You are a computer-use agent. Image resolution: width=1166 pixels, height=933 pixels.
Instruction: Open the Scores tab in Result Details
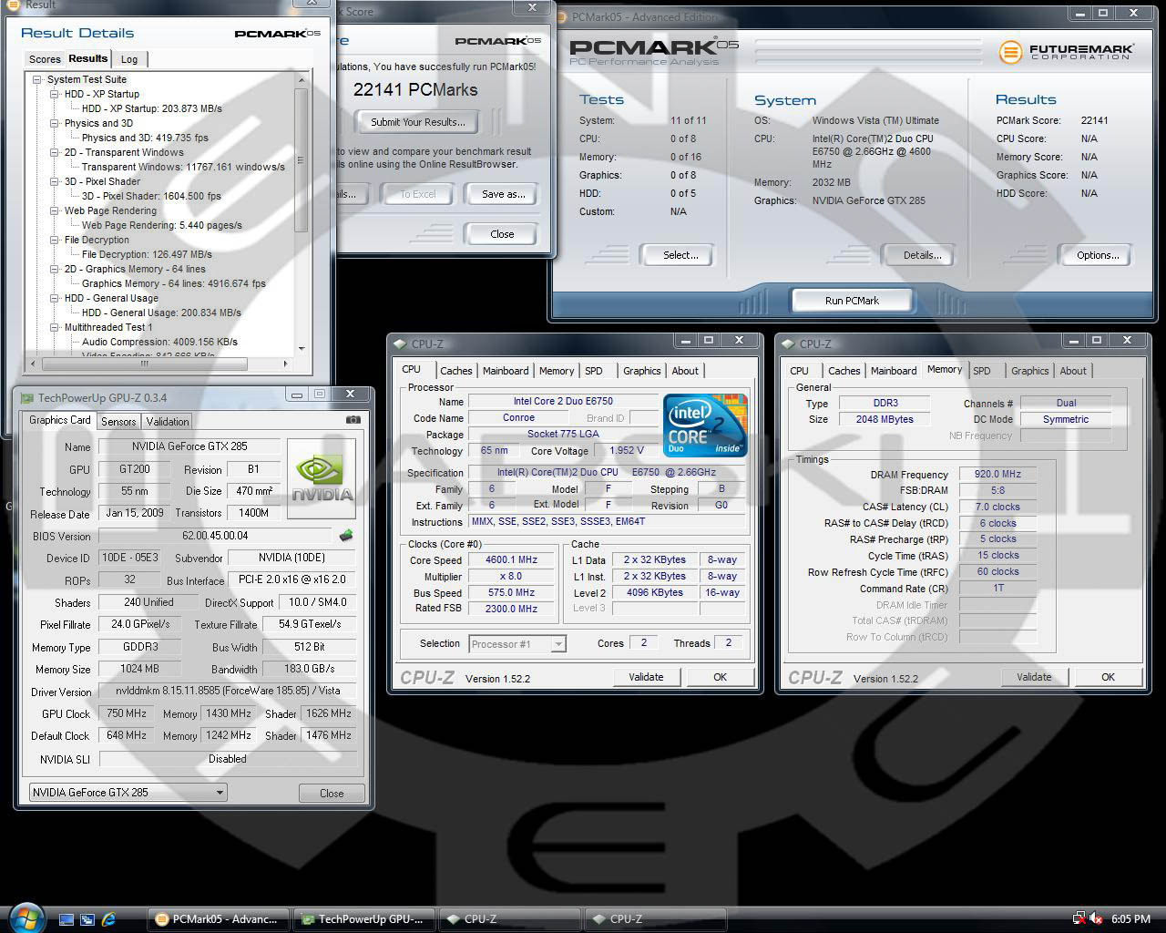click(45, 59)
